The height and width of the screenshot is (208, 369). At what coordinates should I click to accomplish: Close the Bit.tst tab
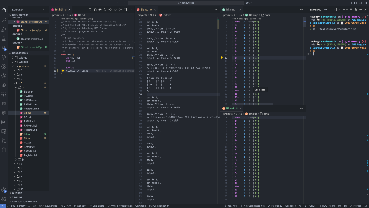[x=155, y=9]
